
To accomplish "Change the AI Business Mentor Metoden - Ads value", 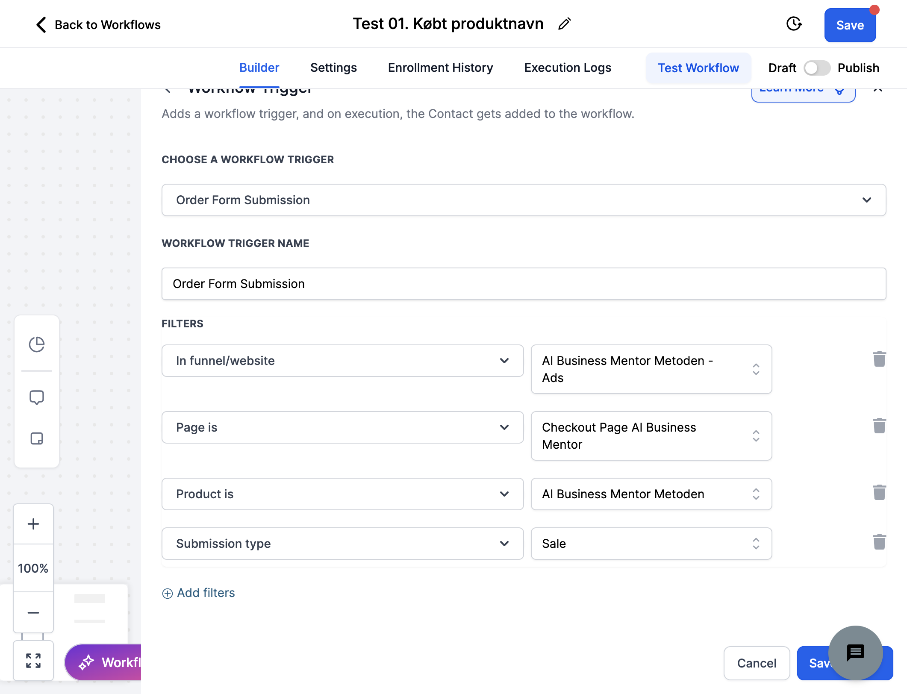I will point(651,369).
